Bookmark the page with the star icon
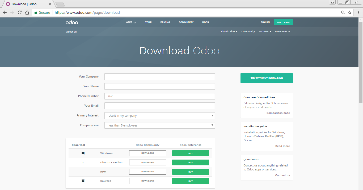 [350, 12]
